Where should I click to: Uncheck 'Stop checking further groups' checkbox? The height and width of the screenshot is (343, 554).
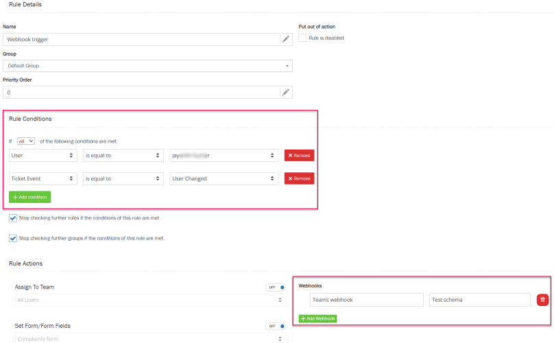point(13,238)
